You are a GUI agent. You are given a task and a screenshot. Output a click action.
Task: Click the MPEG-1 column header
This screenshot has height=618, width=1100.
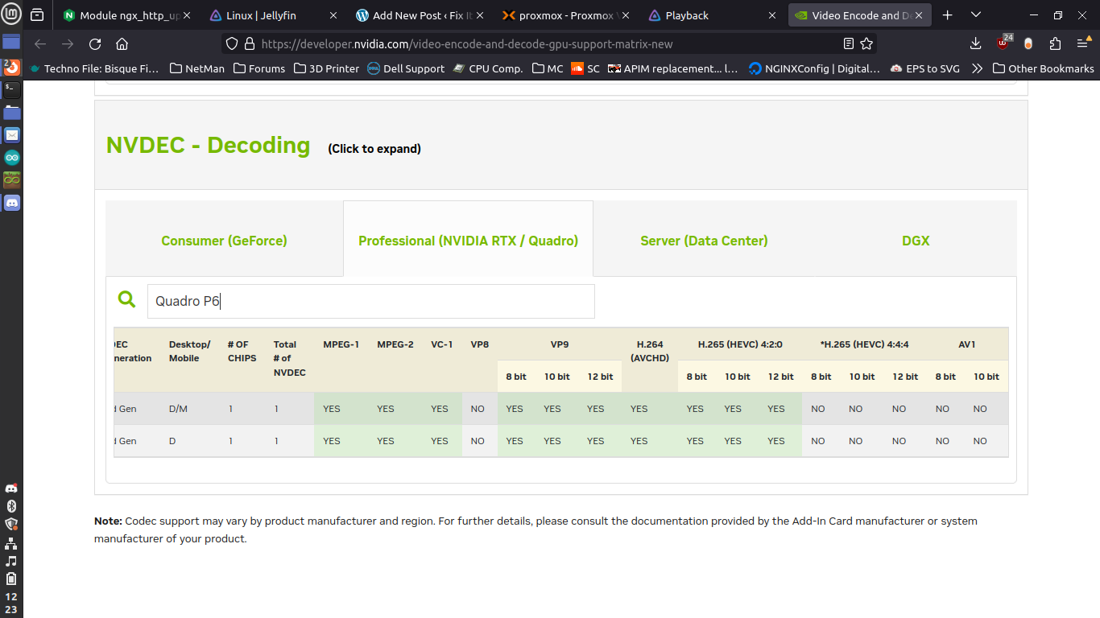tap(341, 344)
